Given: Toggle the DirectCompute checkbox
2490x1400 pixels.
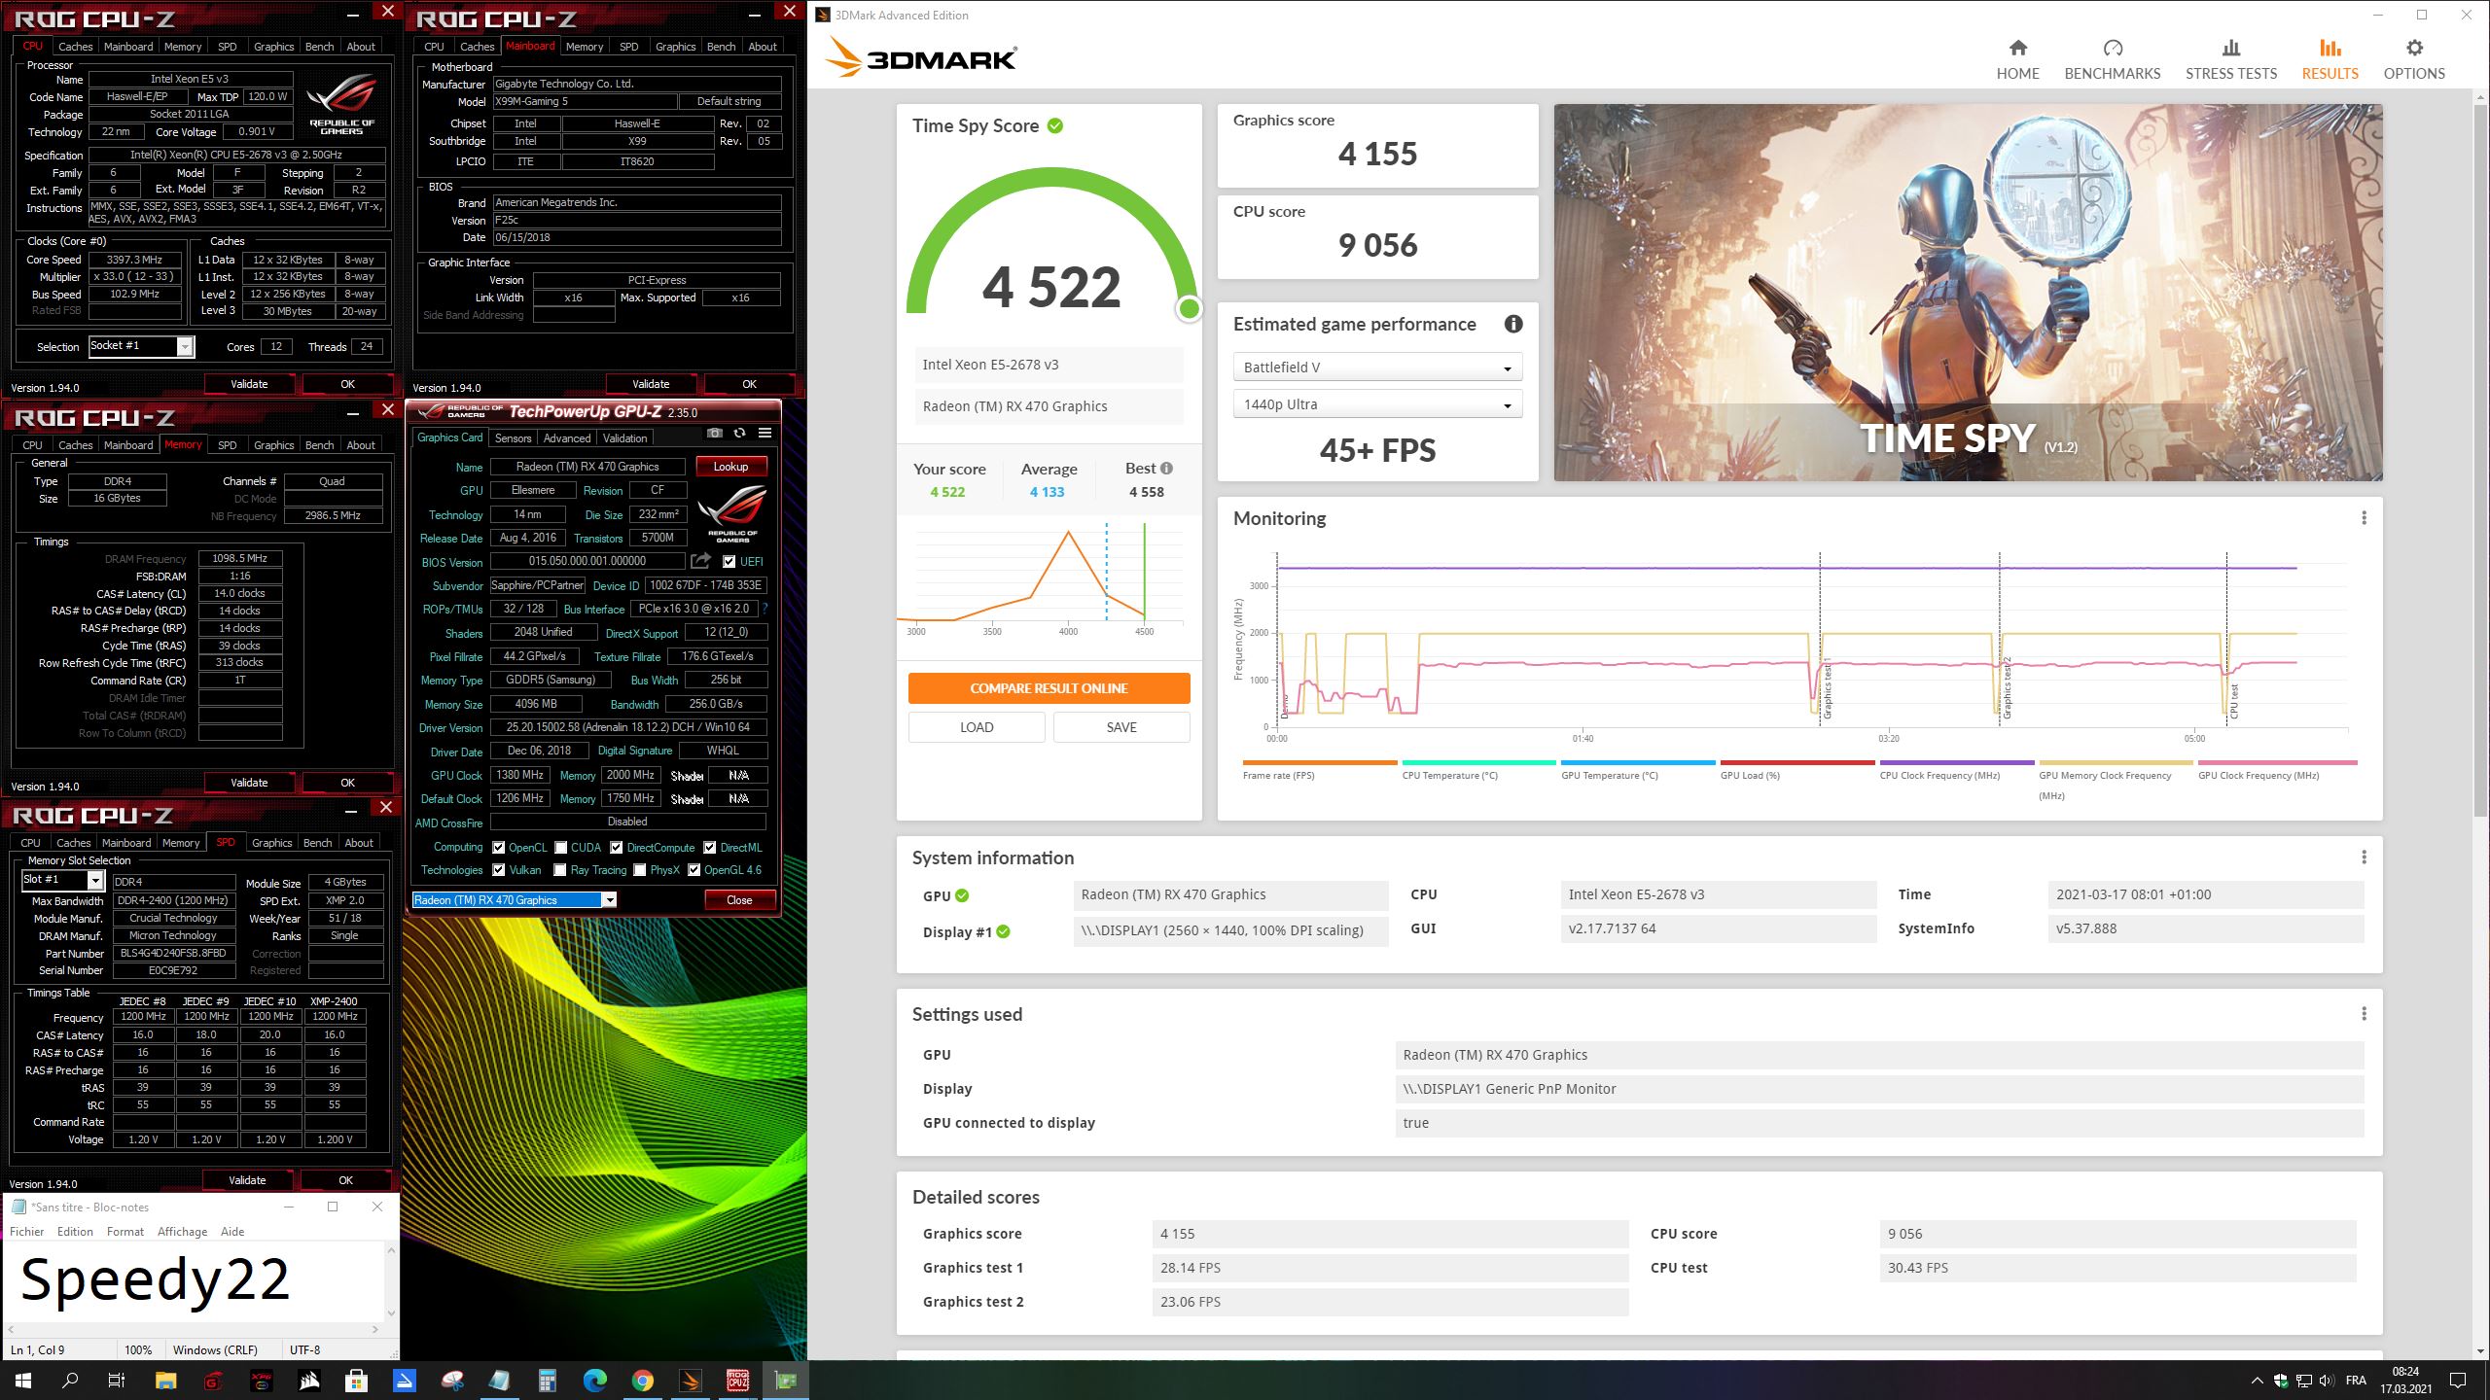Looking at the screenshot, I should point(616,847).
